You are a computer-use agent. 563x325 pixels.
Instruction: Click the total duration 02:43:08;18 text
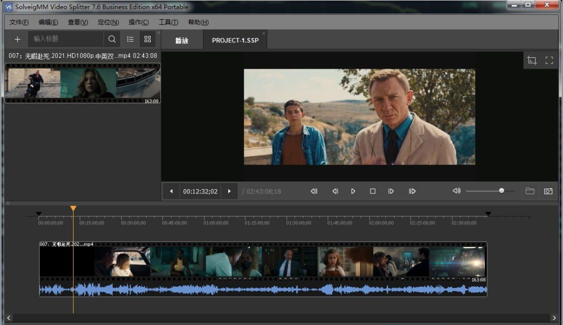point(263,191)
